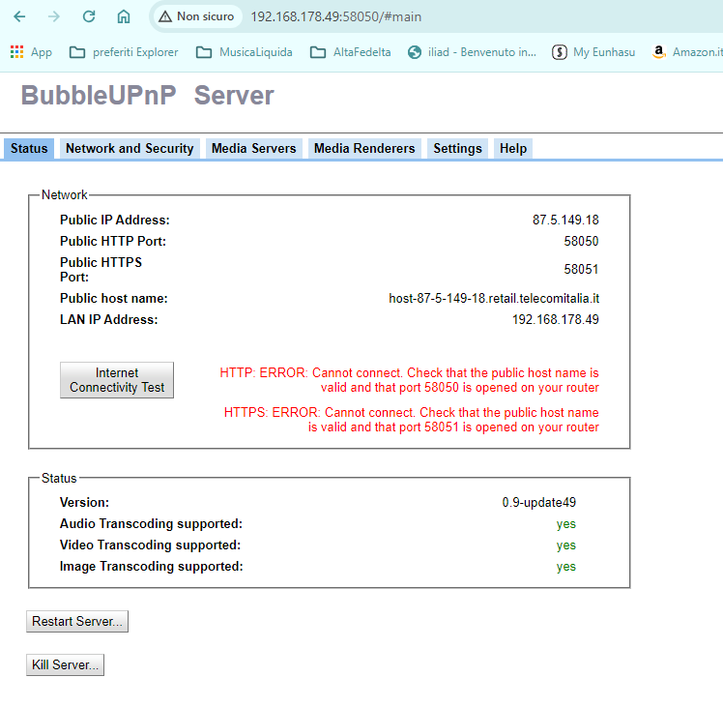Click the Kill Server button
Screen dimensions: 723x707
point(65,664)
